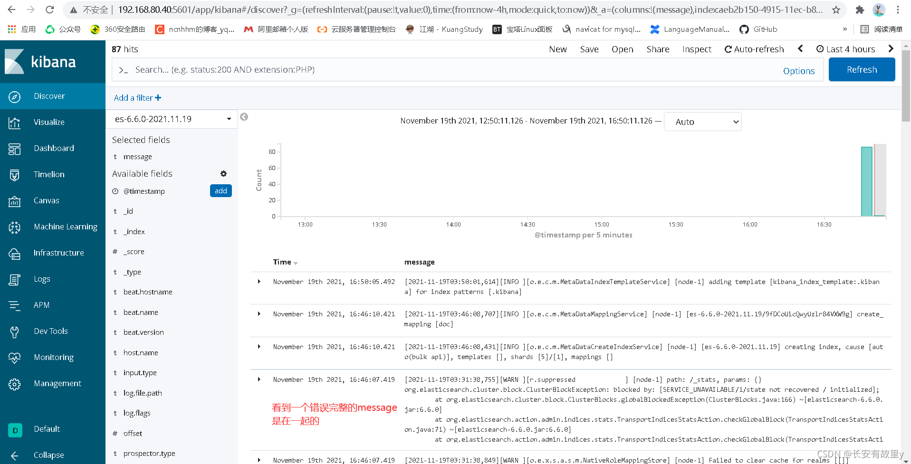Open the browser three-dot menu
This screenshot has width=911, height=464.
pyautogui.click(x=898, y=9)
